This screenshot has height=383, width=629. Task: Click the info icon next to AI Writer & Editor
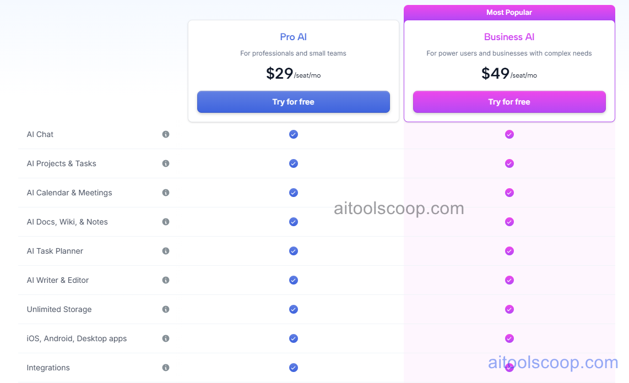[166, 280]
